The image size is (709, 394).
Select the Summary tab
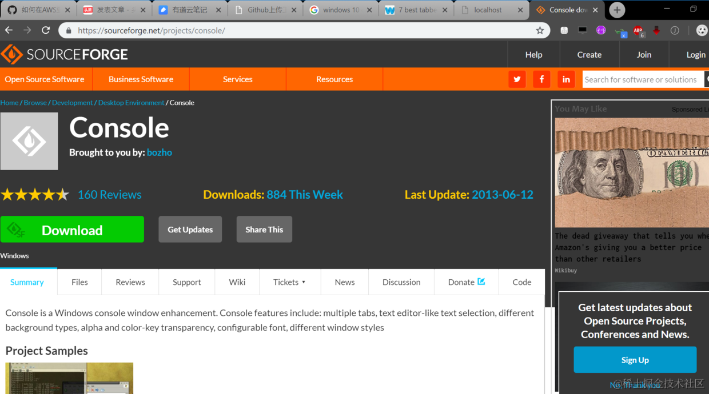point(27,282)
